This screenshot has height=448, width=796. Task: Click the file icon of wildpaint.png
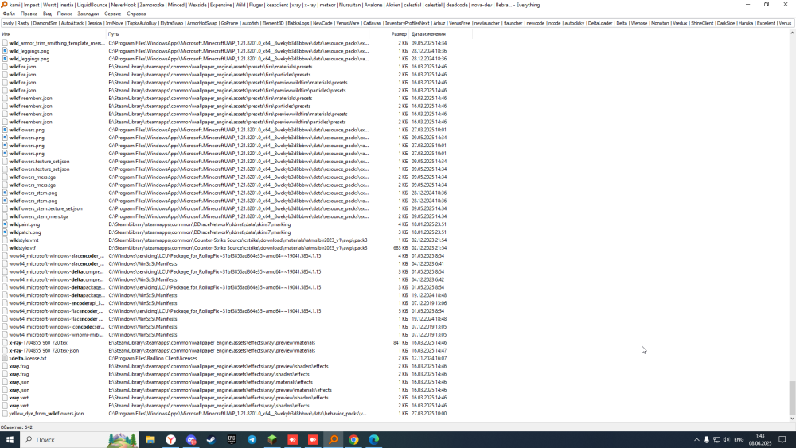click(5, 224)
